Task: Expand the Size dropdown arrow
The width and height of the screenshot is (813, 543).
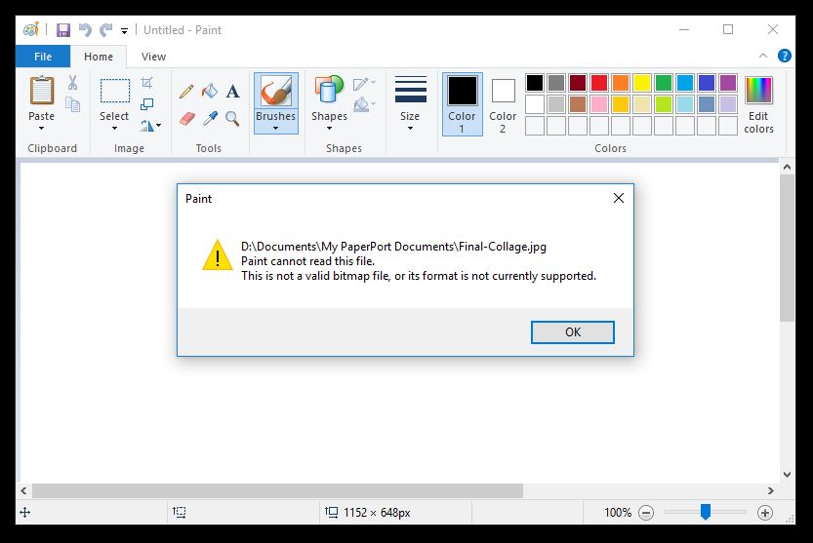Action: click(410, 128)
